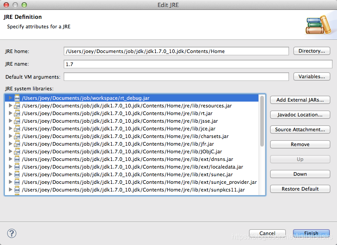The width and height of the screenshot is (337, 245).
Task: Set the Javadoc Location
Action: [300, 115]
